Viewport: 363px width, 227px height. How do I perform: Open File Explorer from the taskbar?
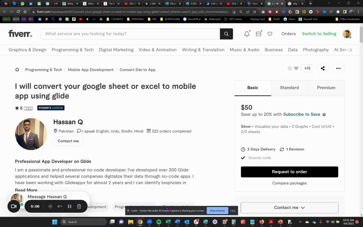tap(131, 222)
